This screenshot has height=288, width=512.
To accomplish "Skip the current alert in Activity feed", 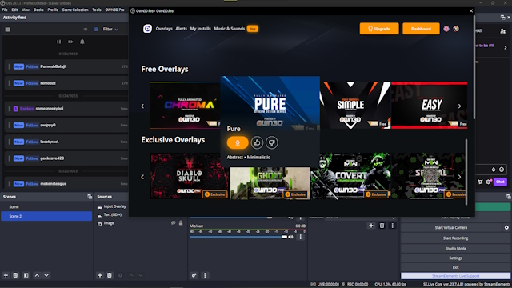I will 70,42.
